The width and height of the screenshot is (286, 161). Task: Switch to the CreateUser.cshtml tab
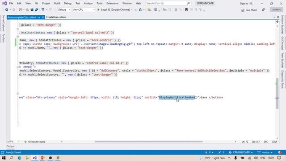coord(56,17)
